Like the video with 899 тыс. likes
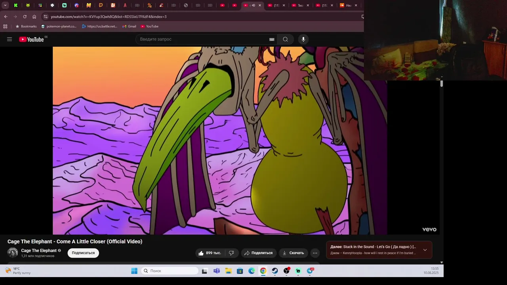 tap(210, 253)
